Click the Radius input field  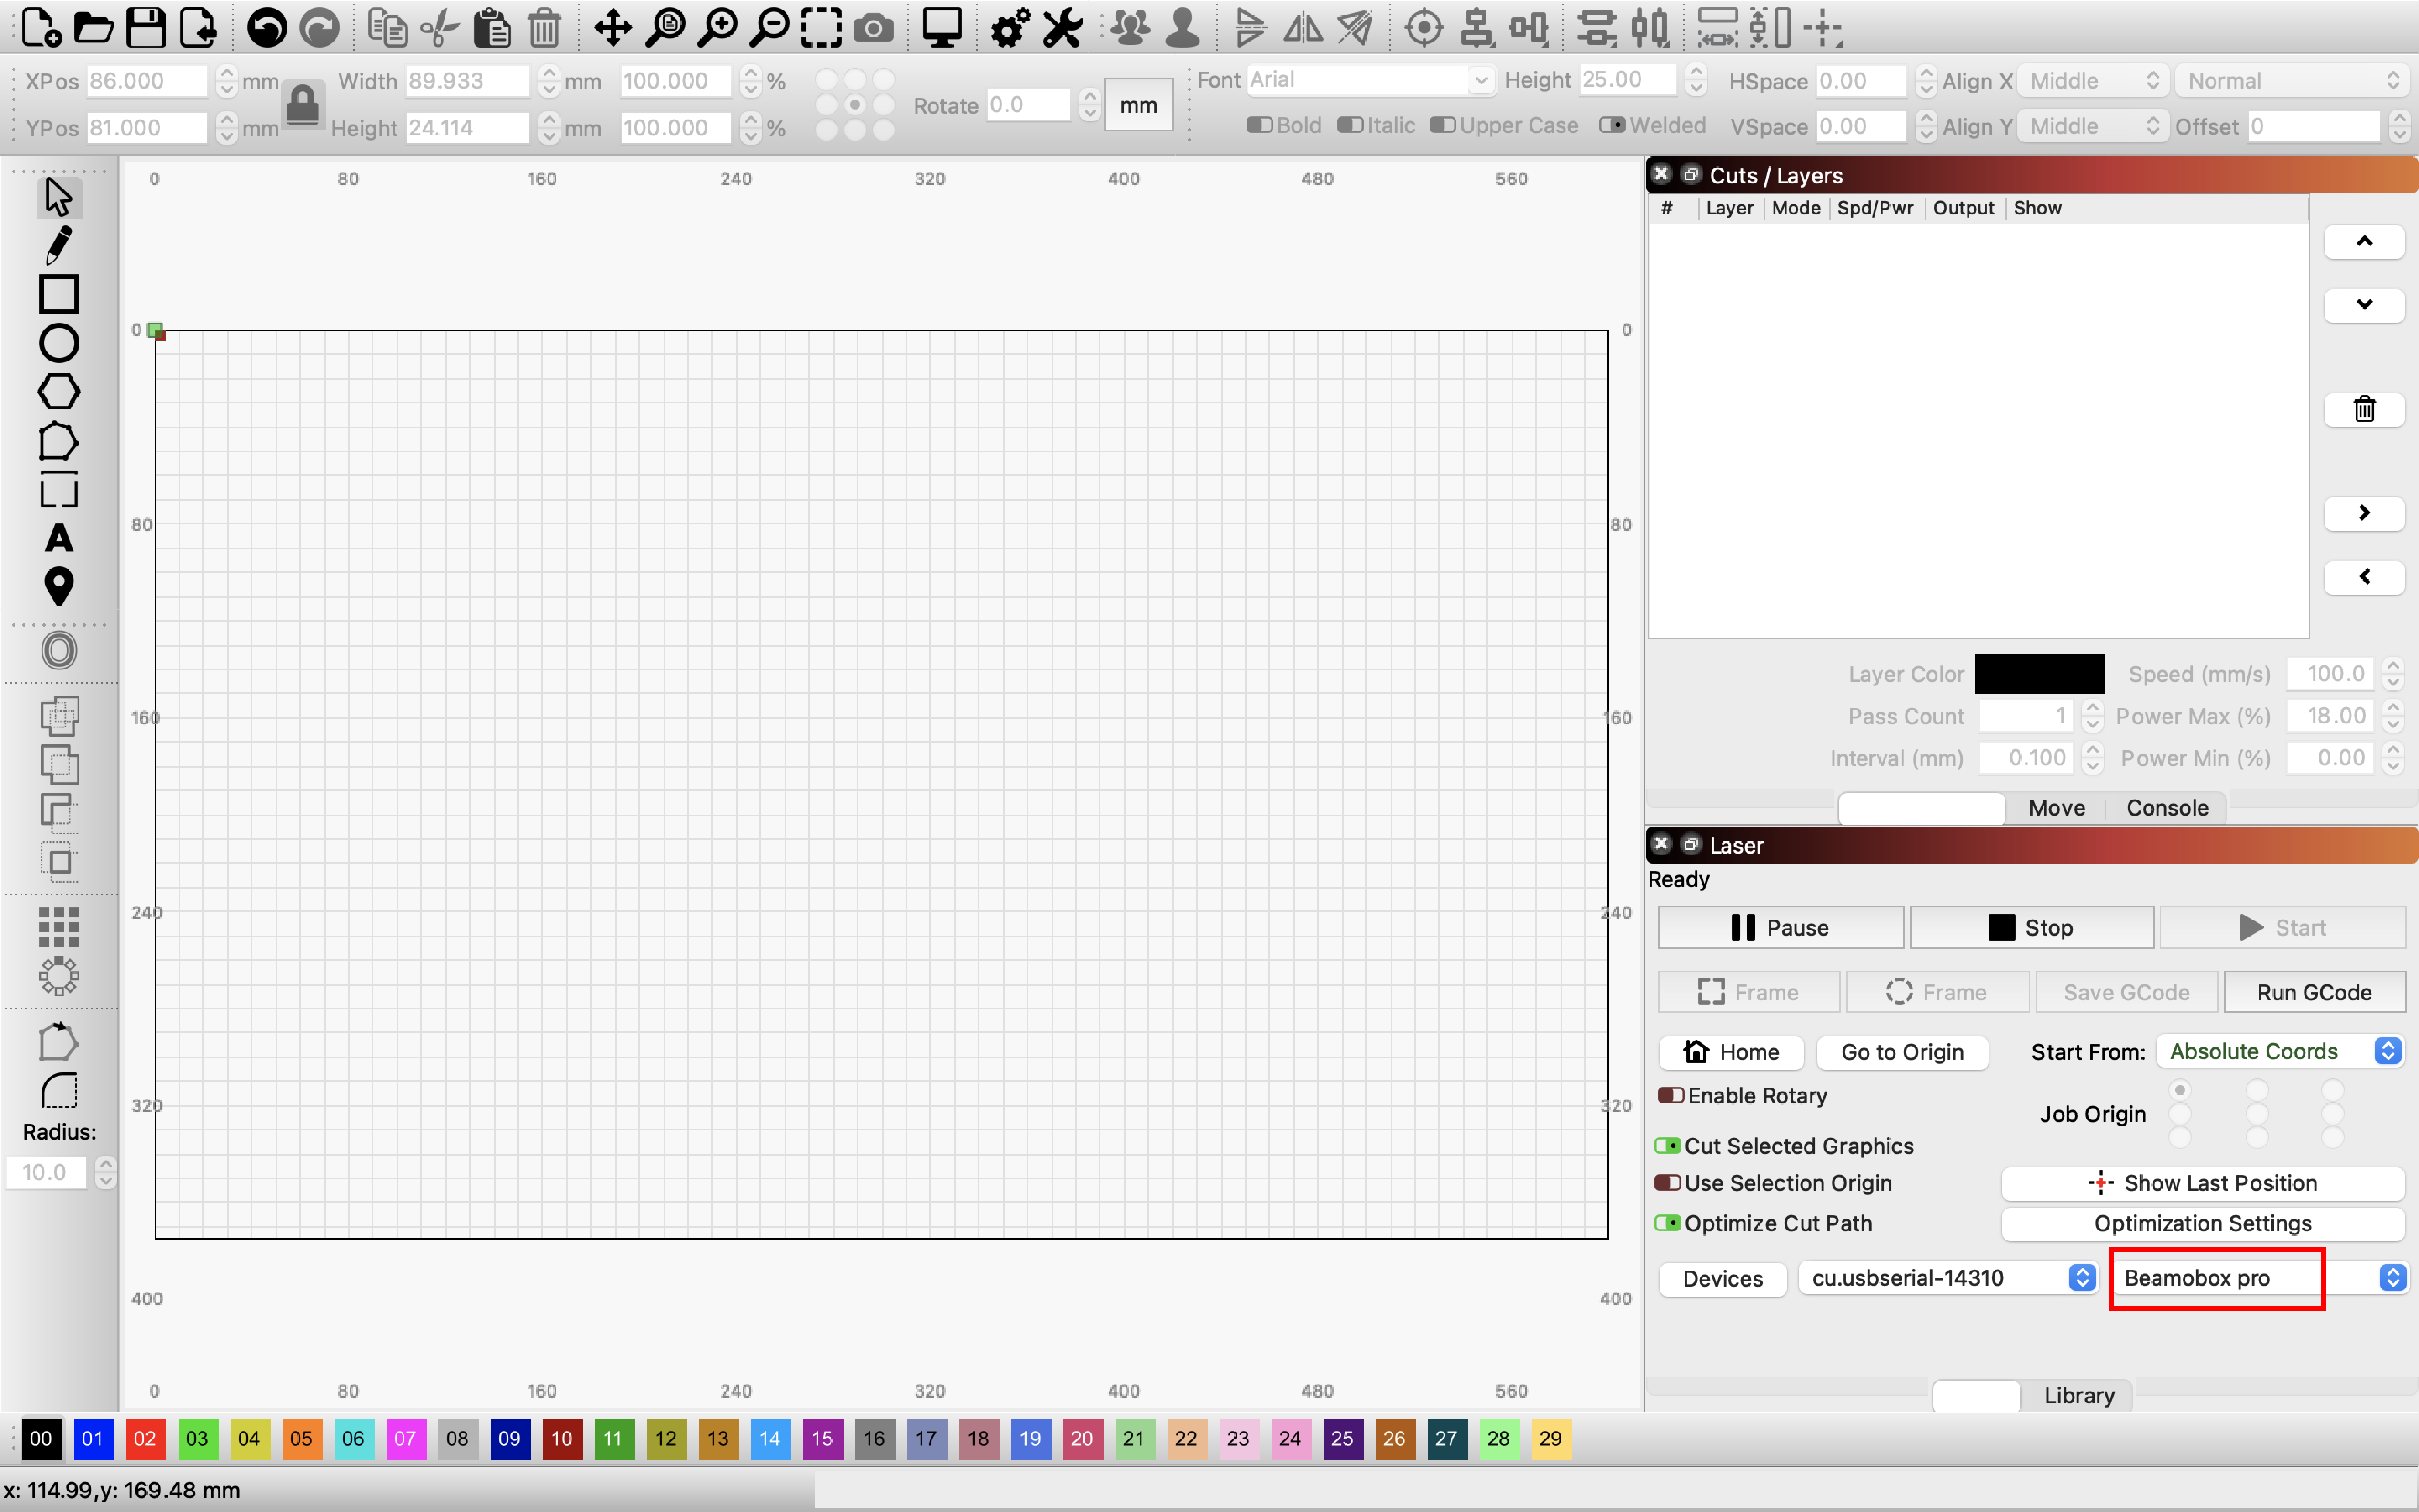coord(46,1171)
